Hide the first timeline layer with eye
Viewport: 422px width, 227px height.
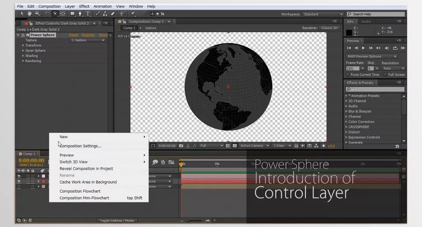point(19,176)
